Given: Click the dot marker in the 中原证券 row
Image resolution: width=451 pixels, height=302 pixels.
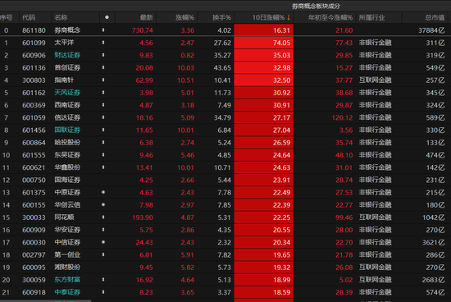Looking at the screenshot, I should pos(103,192).
